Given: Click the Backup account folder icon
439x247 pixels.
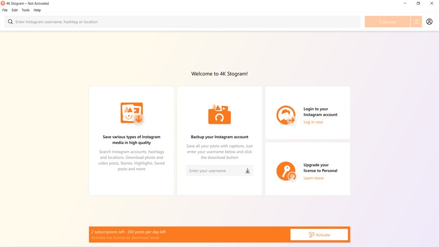Looking at the screenshot, I should click(219, 114).
